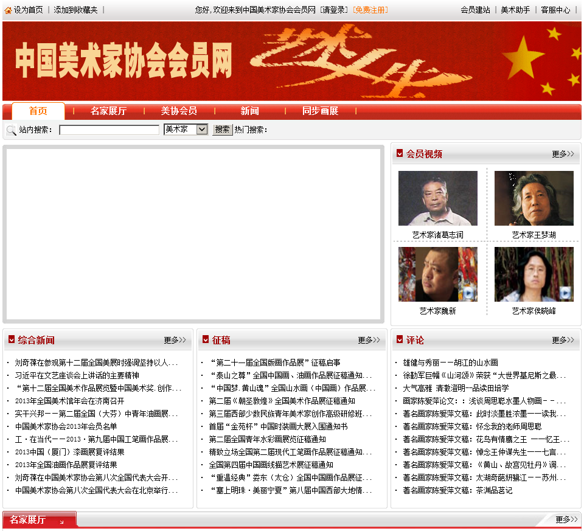Click the 设为首页 link

(29, 10)
